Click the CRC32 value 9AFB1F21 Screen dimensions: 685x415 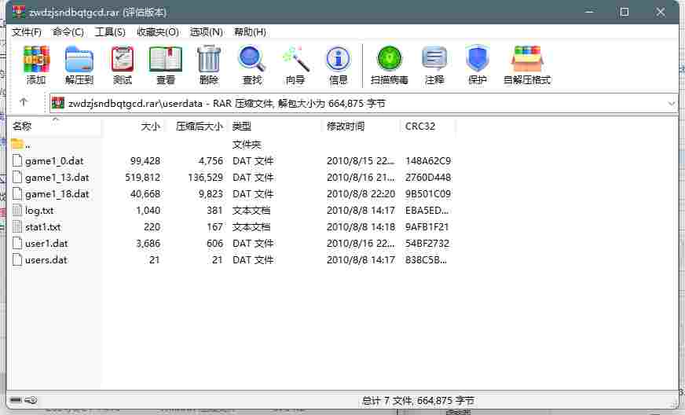(427, 227)
